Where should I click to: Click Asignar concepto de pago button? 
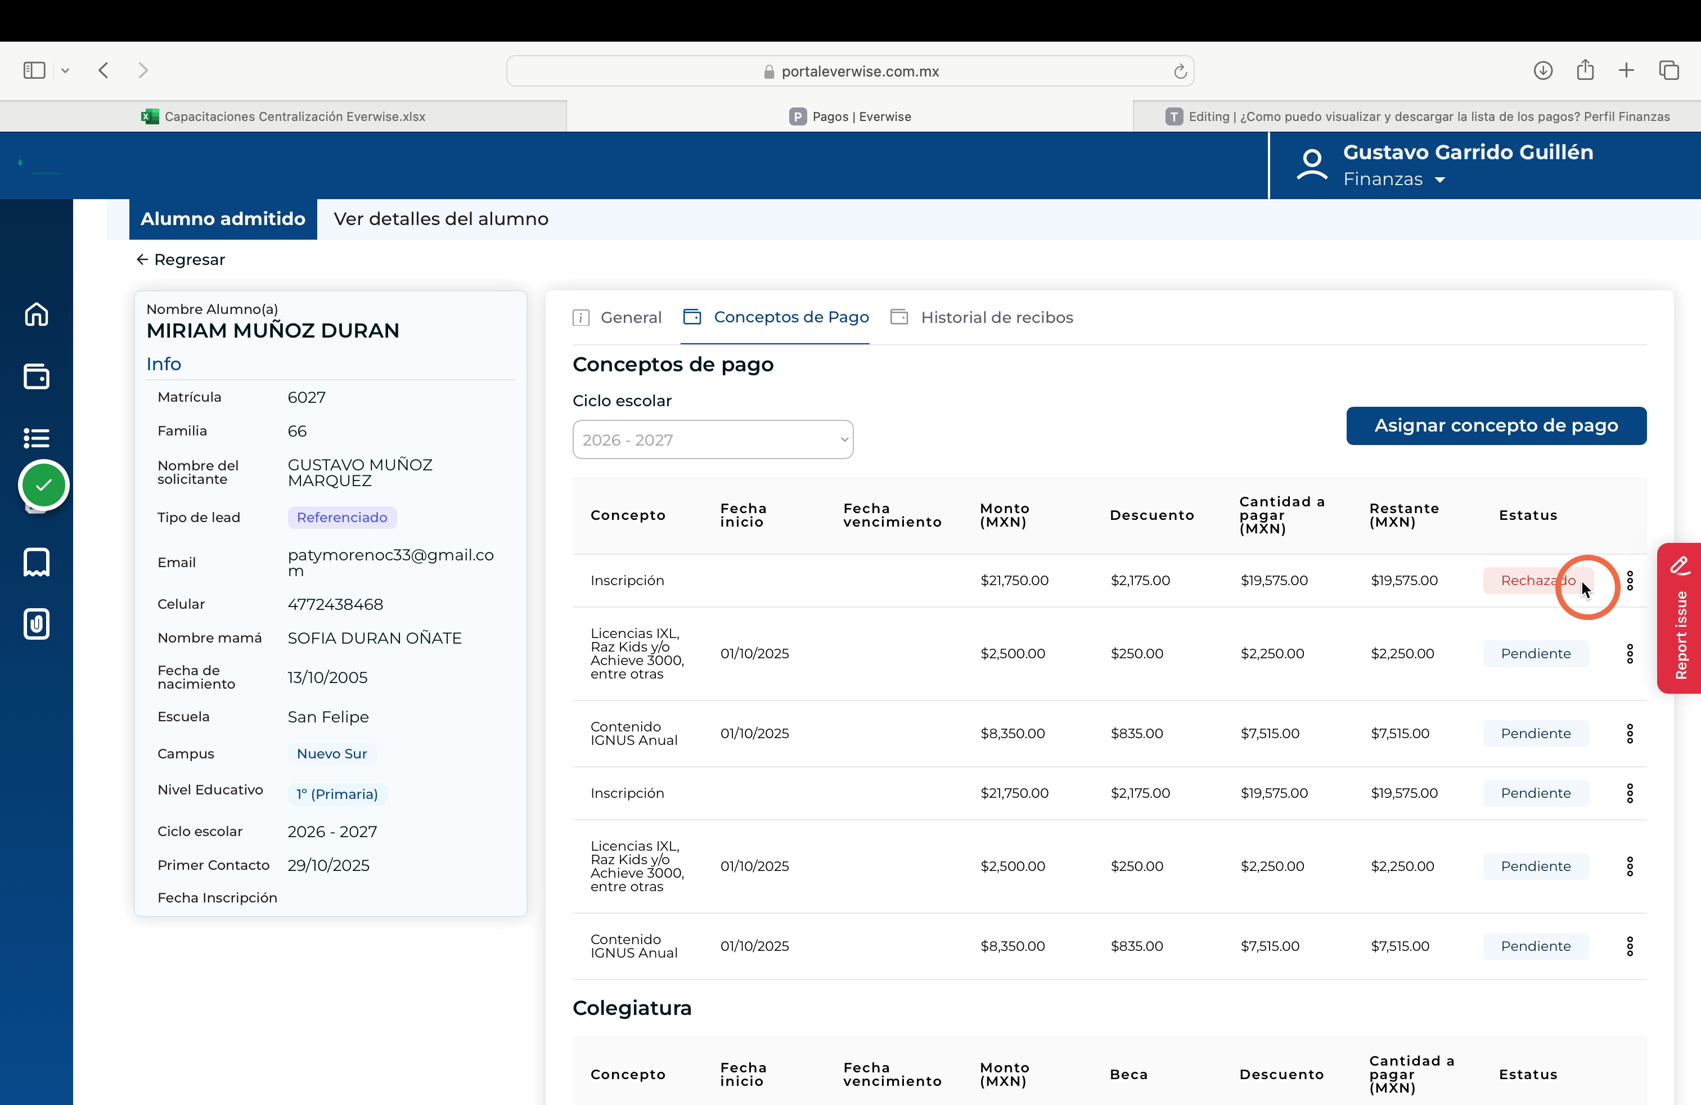pyautogui.click(x=1496, y=426)
